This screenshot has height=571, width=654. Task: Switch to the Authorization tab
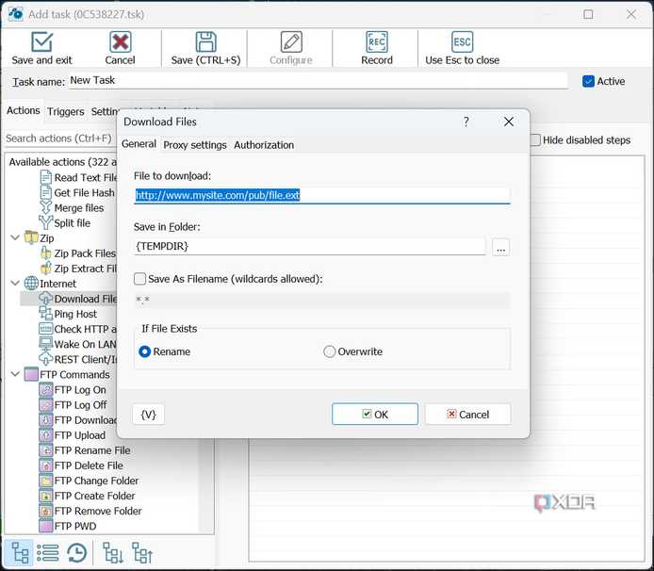pyautogui.click(x=264, y=145)
